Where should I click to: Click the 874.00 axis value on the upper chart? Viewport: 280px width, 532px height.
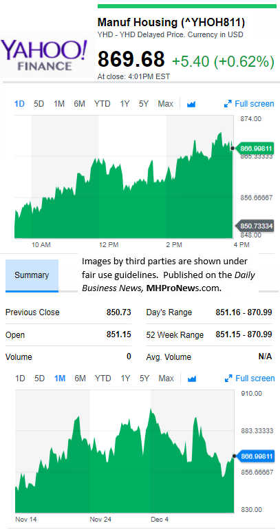(251, 119)
